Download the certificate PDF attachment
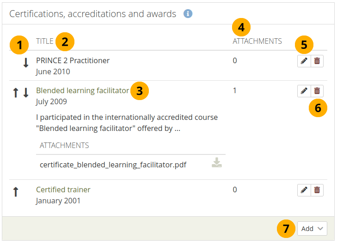The height and width of the screenshot is (243, 337). (x=216, y=163)
